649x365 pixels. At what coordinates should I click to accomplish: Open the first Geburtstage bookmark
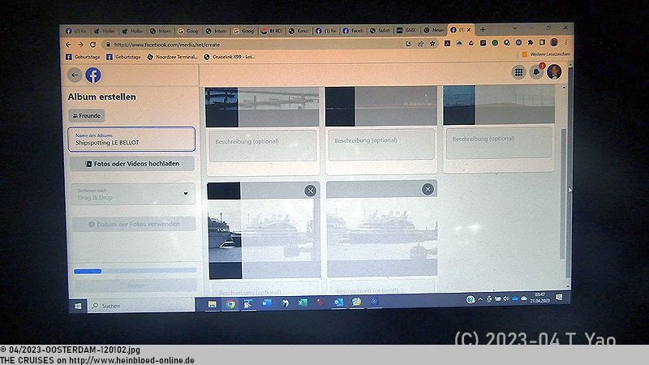[83, 57]
